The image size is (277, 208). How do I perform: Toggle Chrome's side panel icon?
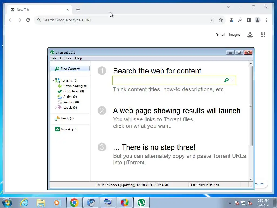coord(249,20)
